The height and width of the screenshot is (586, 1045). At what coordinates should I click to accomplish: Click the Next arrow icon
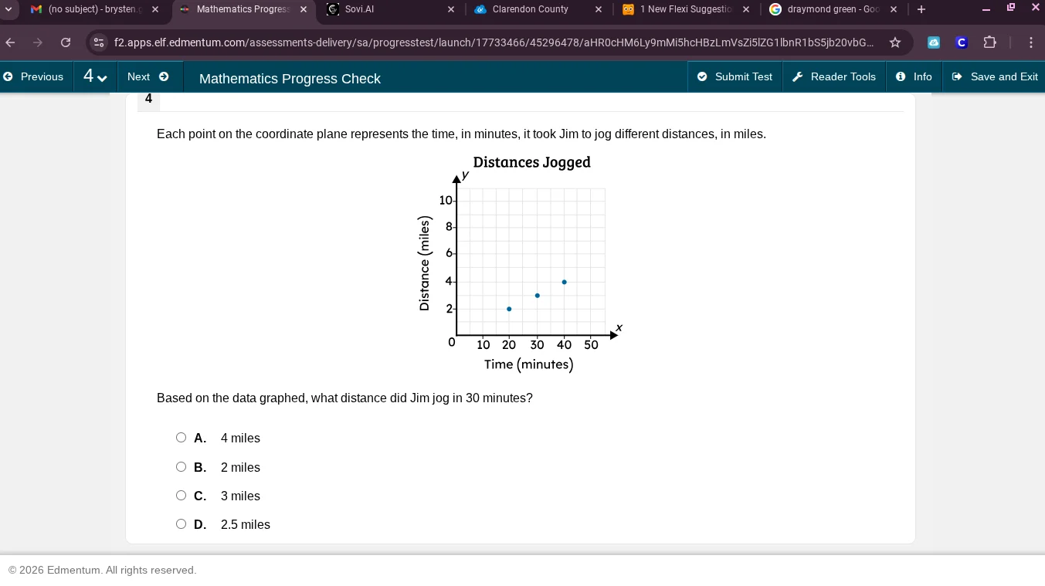pos(164,76)
